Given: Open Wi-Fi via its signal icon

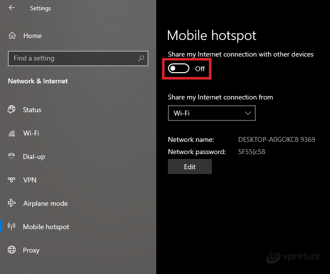Looking at the screenshot, I should 12,133.
